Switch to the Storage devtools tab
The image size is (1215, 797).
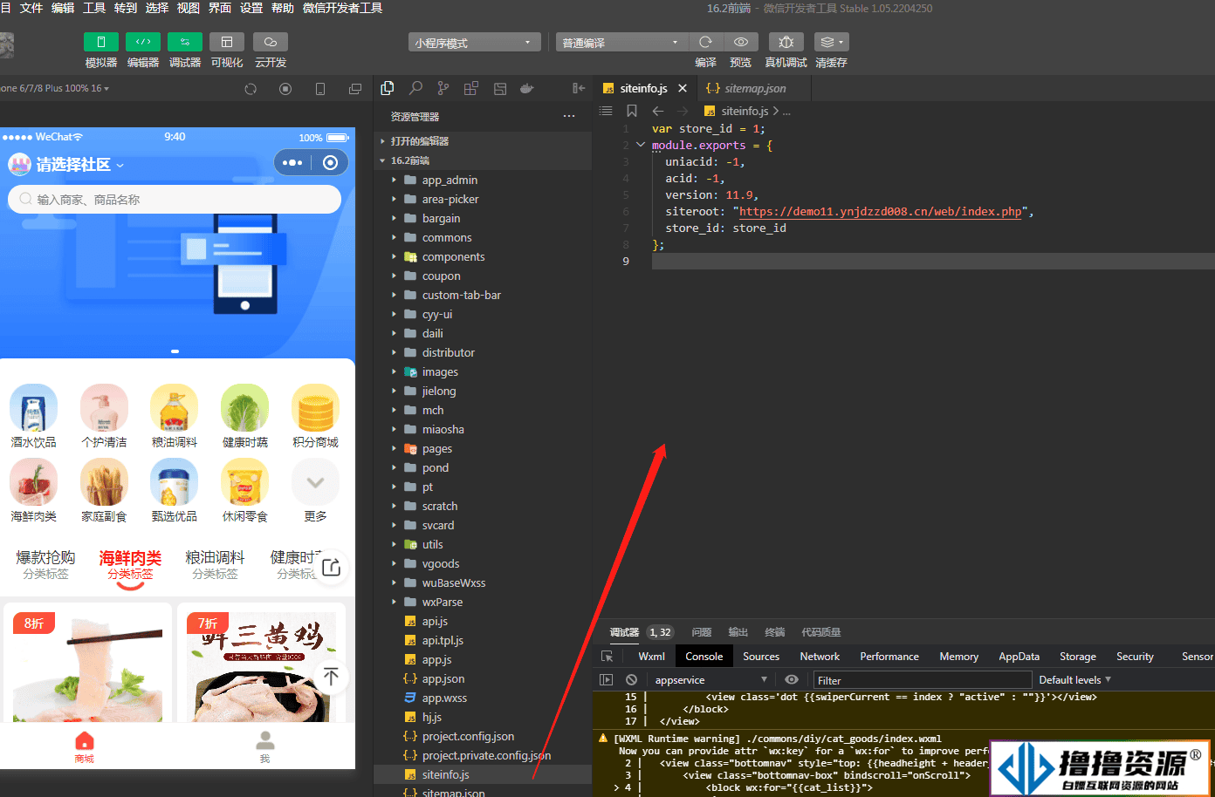point(1078,657)
